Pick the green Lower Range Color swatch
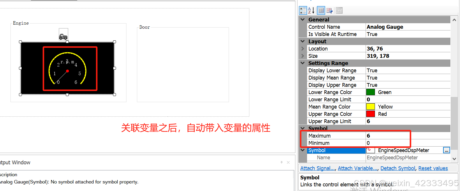This screenshot has width=460, height=191. (x=370, y=92)
